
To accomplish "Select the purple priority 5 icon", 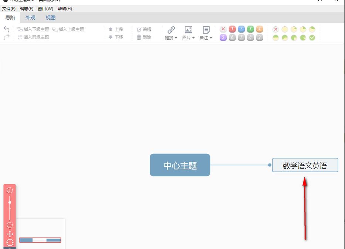I will [x=223, y=37].
